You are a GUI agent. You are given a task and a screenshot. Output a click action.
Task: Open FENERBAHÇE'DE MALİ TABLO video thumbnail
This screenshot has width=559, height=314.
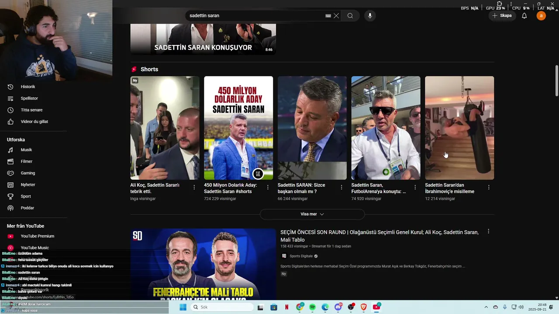tap(203, 264)
